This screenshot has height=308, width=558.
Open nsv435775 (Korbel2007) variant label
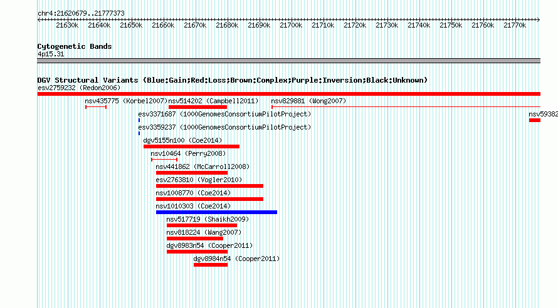tap(126, 101)
